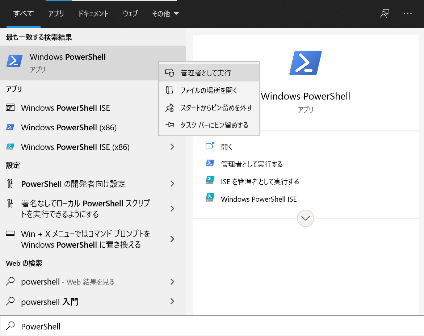Click ISE を管理者として実行する action
This screenshot has width=424, height=336.
click(260, 181)
